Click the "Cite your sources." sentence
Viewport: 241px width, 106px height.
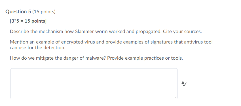click(182, 32)
